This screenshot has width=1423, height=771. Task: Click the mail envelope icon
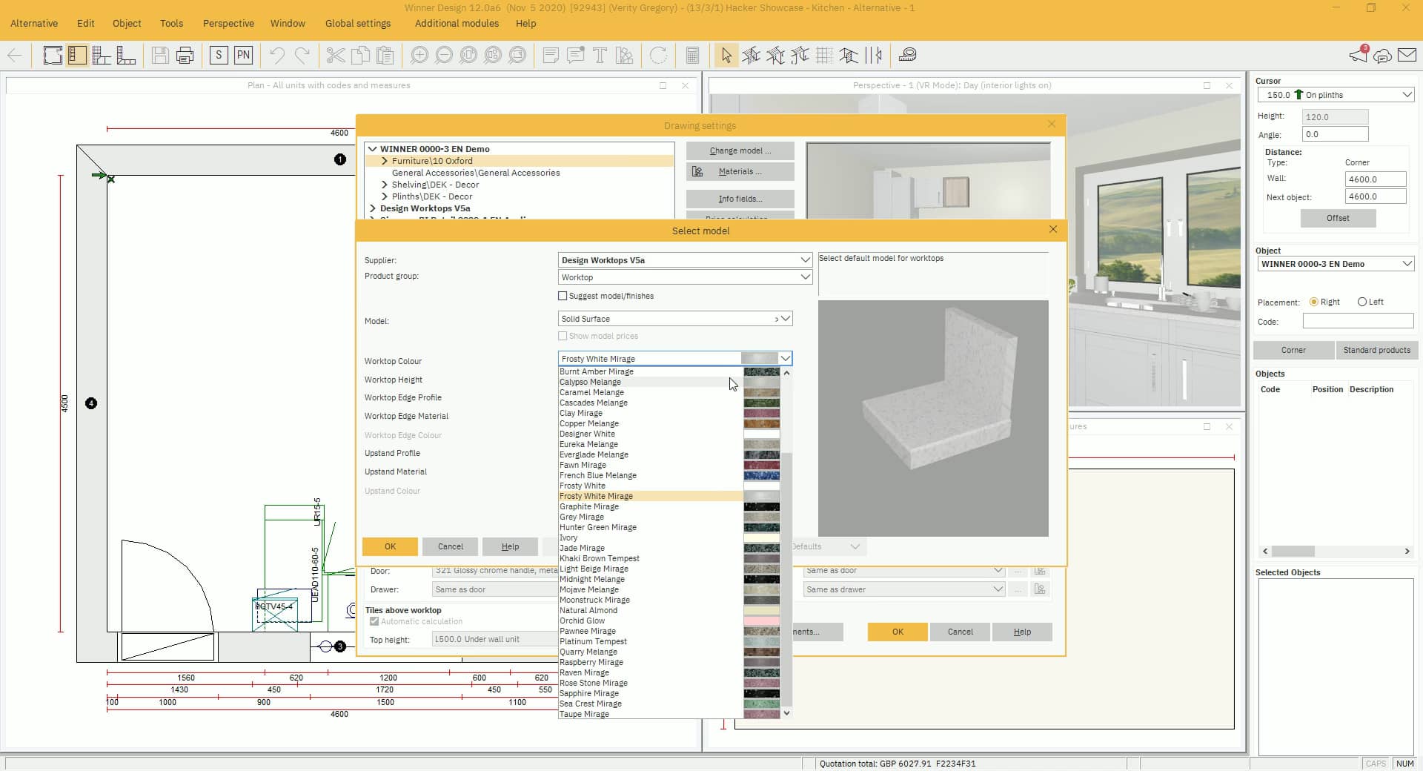[1407, 55]
